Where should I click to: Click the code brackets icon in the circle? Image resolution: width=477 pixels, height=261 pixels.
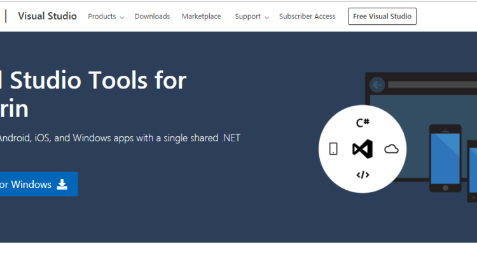tap(363, 175)
